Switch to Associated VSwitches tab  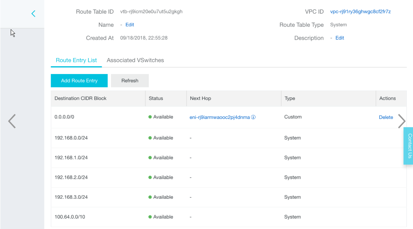pyautogui.click(x=135, y=60)
